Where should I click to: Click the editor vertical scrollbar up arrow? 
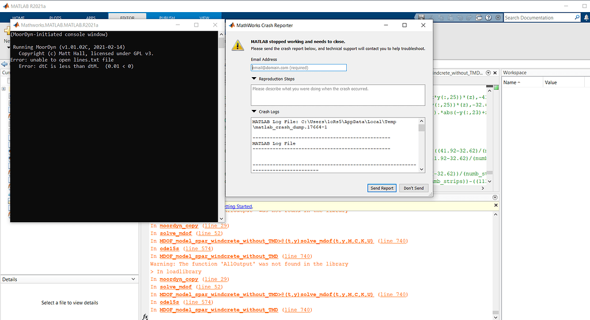point(490,90)
